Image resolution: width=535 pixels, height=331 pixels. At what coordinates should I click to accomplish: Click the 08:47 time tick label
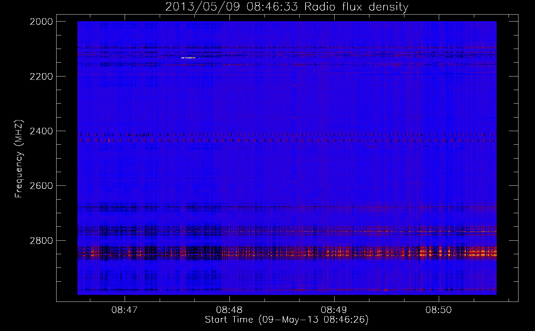(125, 310)
